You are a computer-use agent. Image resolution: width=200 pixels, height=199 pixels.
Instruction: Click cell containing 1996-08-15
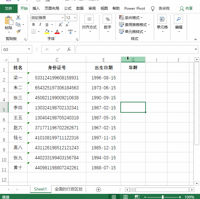103,78
